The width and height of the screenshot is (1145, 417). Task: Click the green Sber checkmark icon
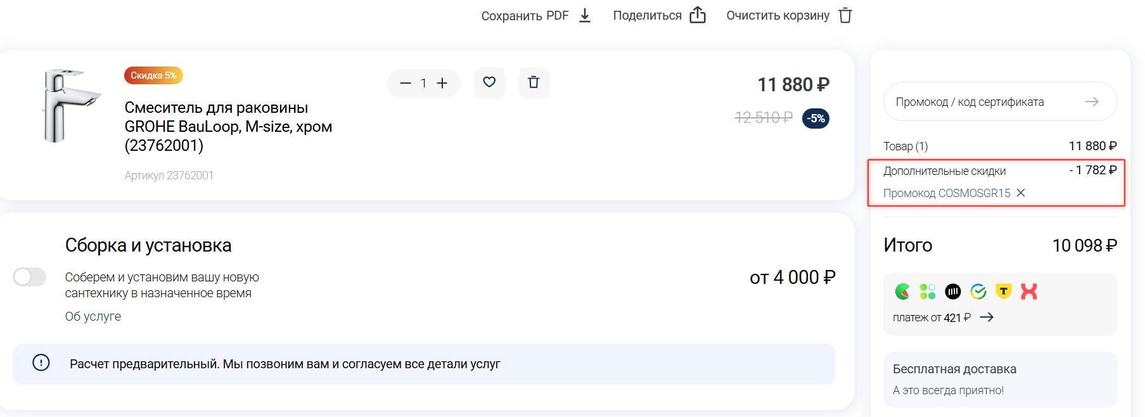(x=978, y=292)
